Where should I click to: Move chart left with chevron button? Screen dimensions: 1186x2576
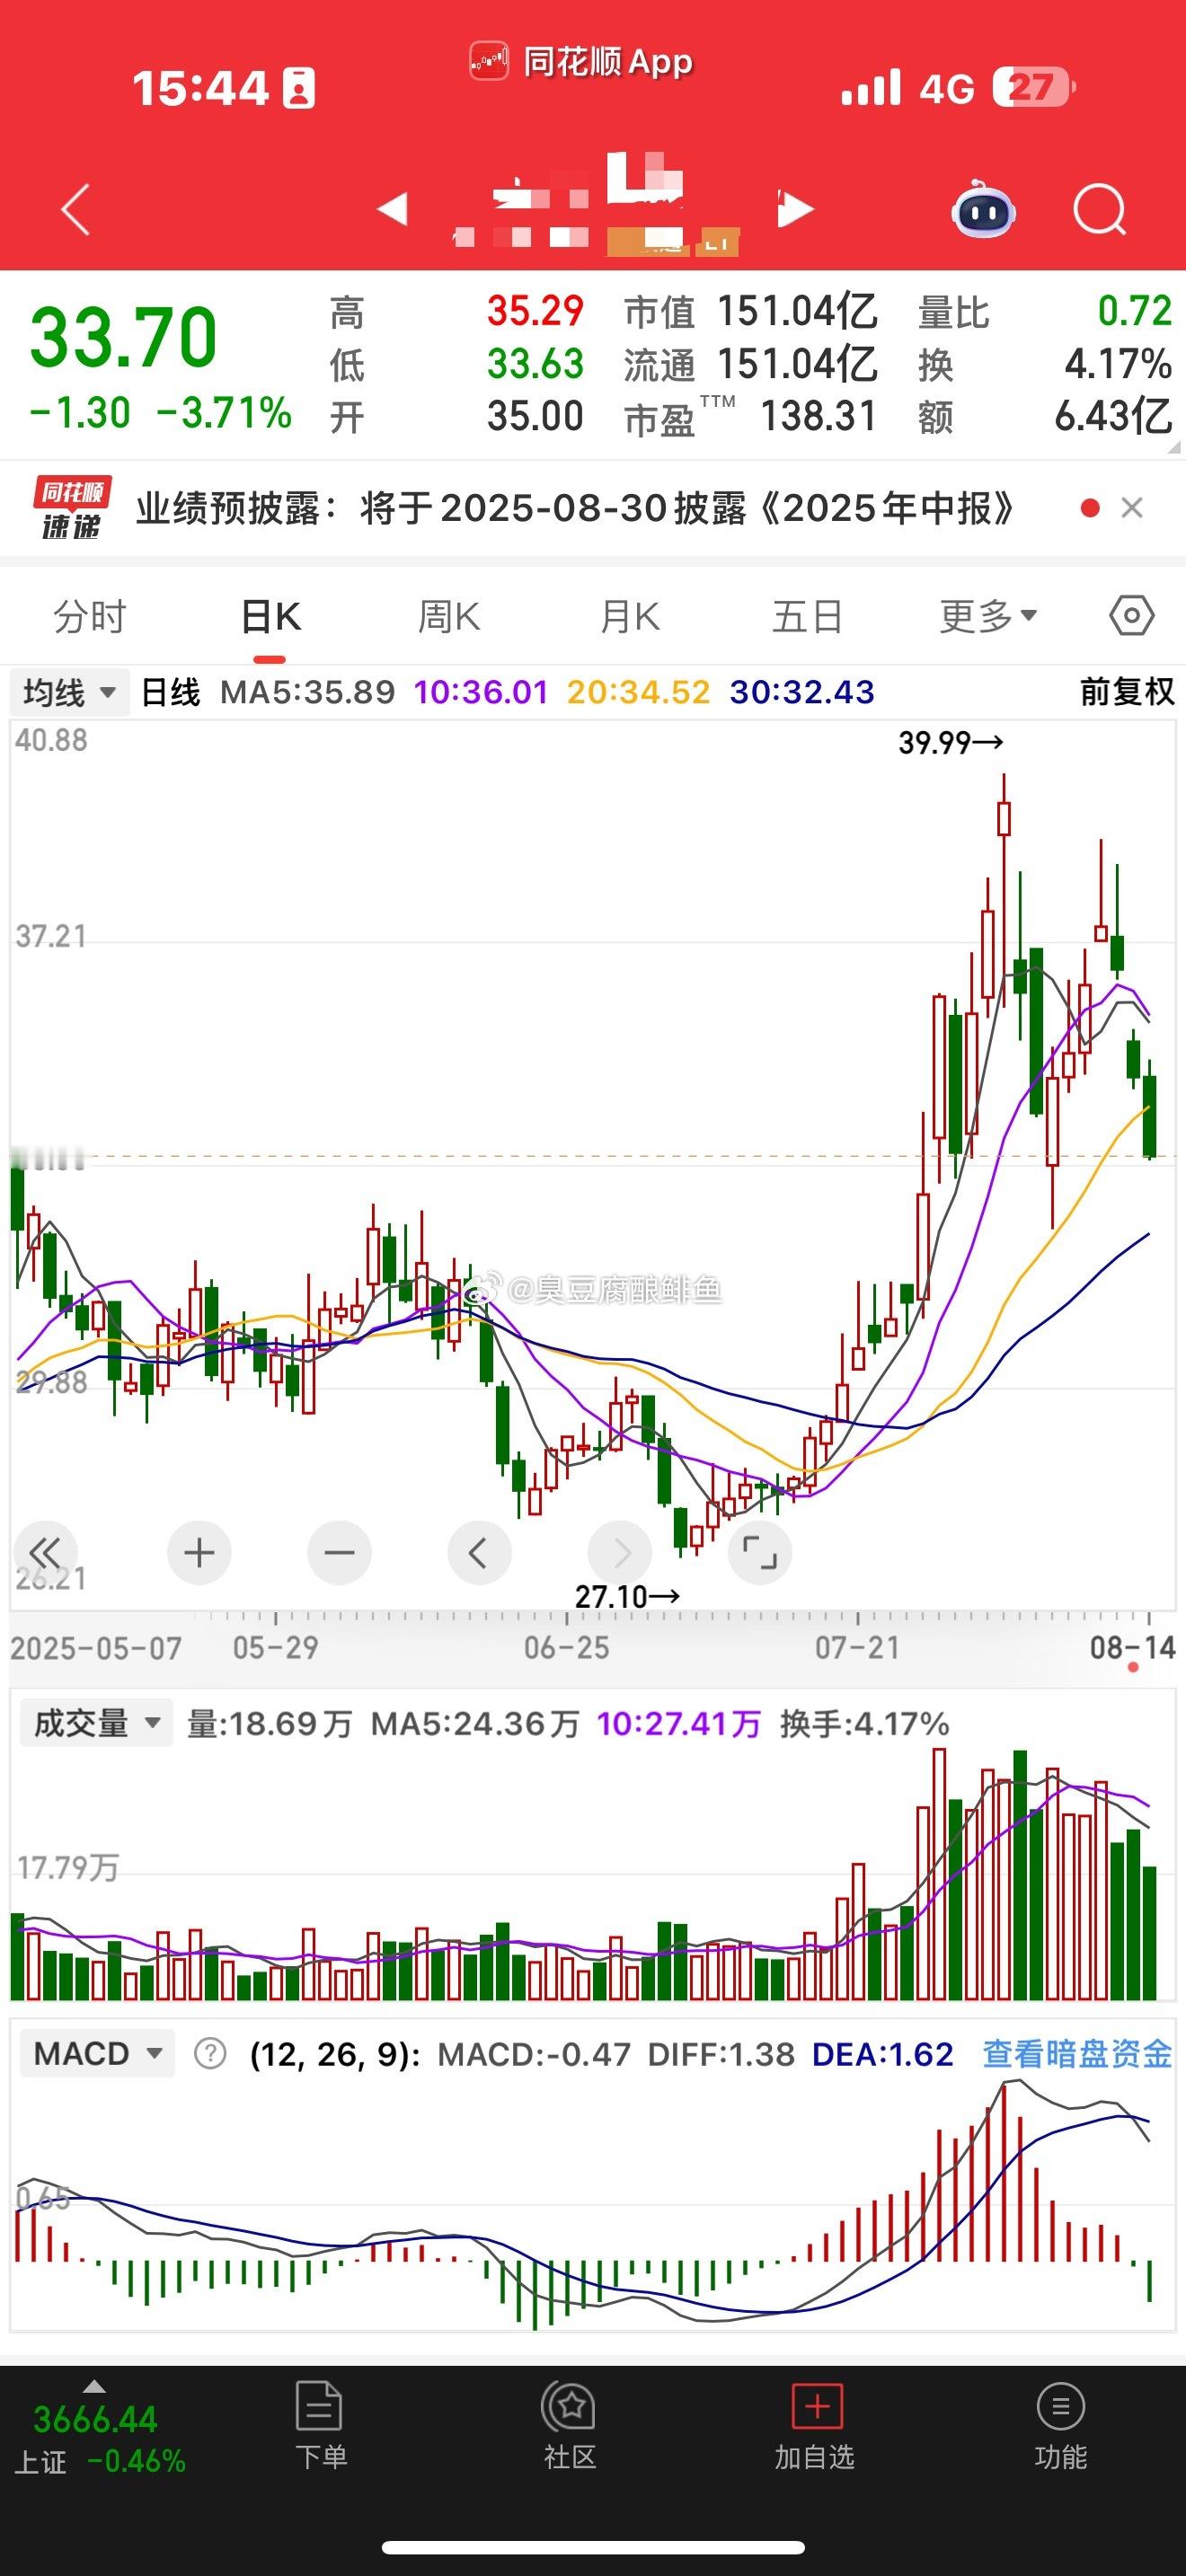[x=479, y=1553]
